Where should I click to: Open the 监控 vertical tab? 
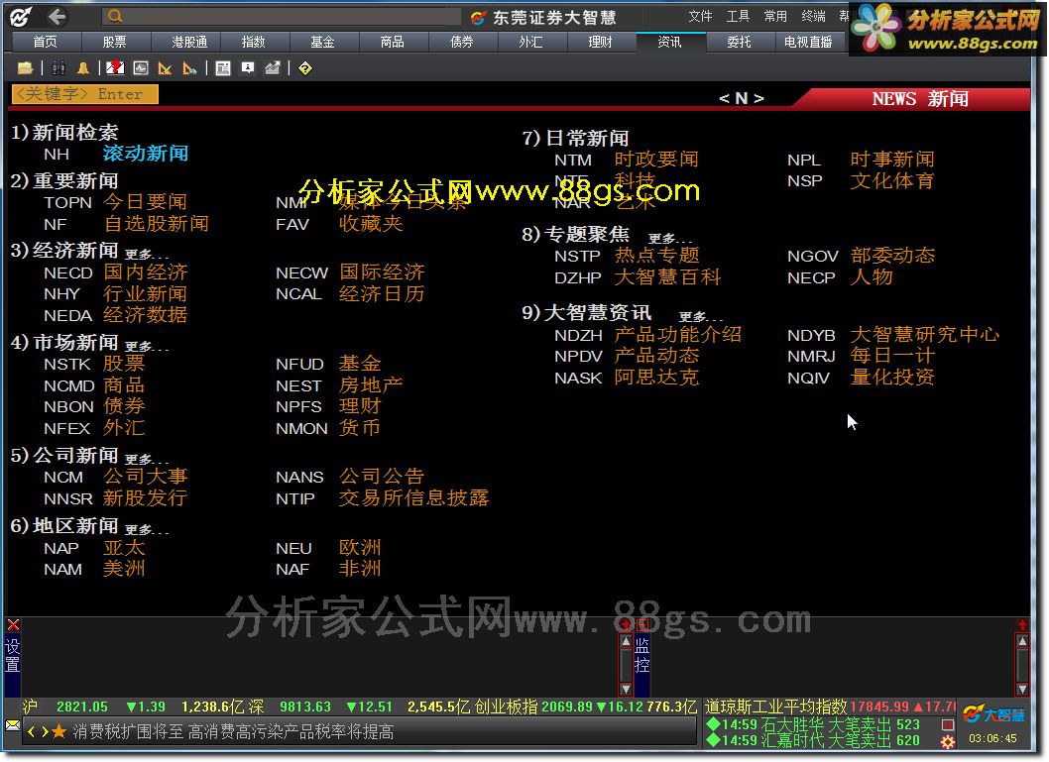[642, 655]
